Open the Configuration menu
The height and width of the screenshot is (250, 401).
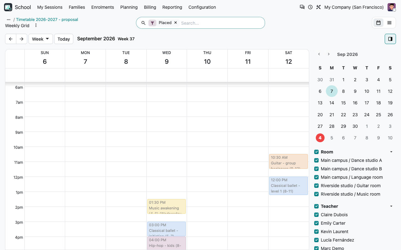coord(202,7)
